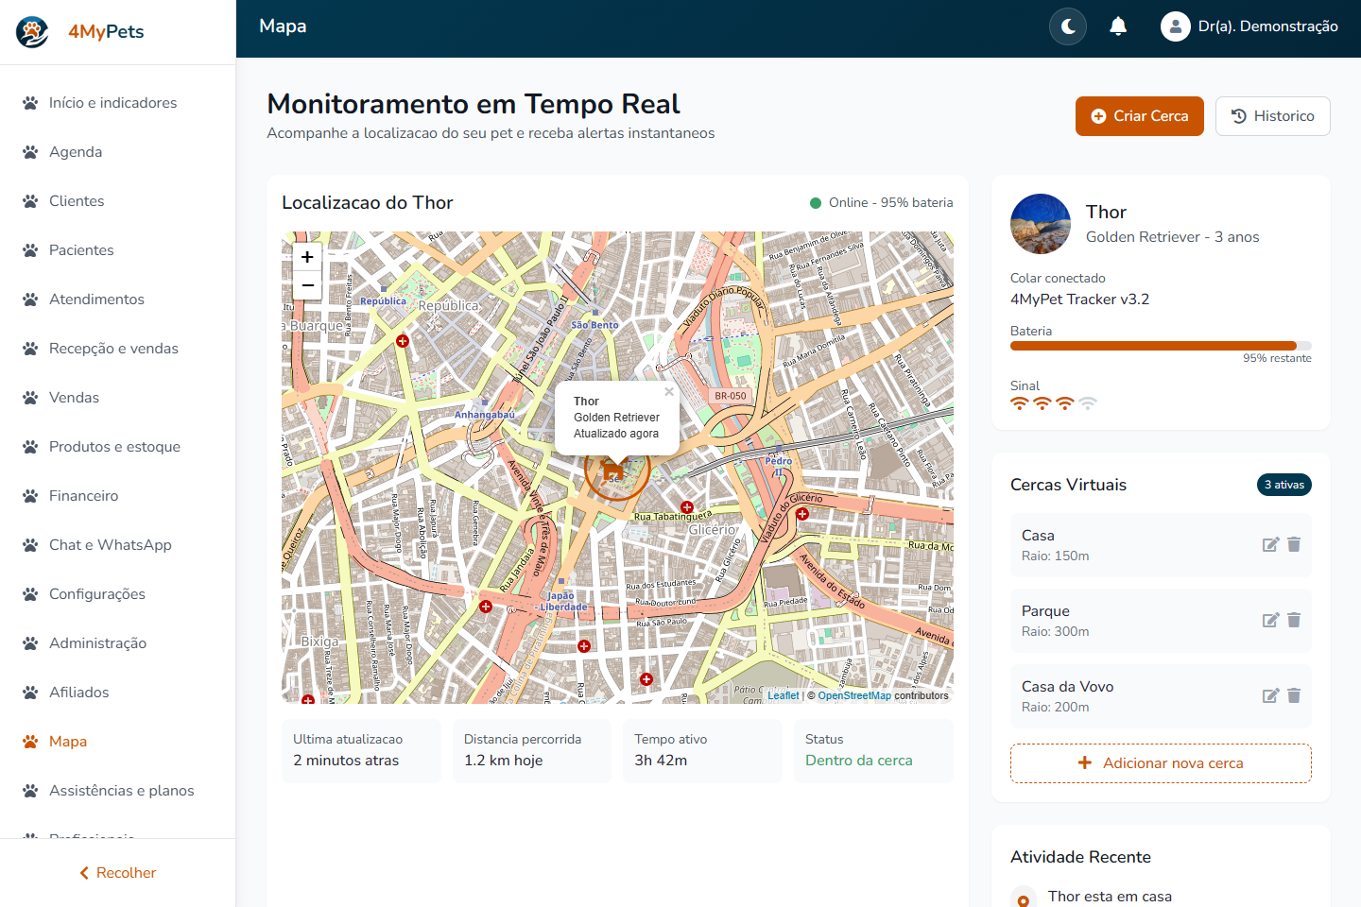Open the Dr(a). Demonstração user avatar
Image resolution: width=1361 pixels, height=907 pixels.
tap(1175, 26)
